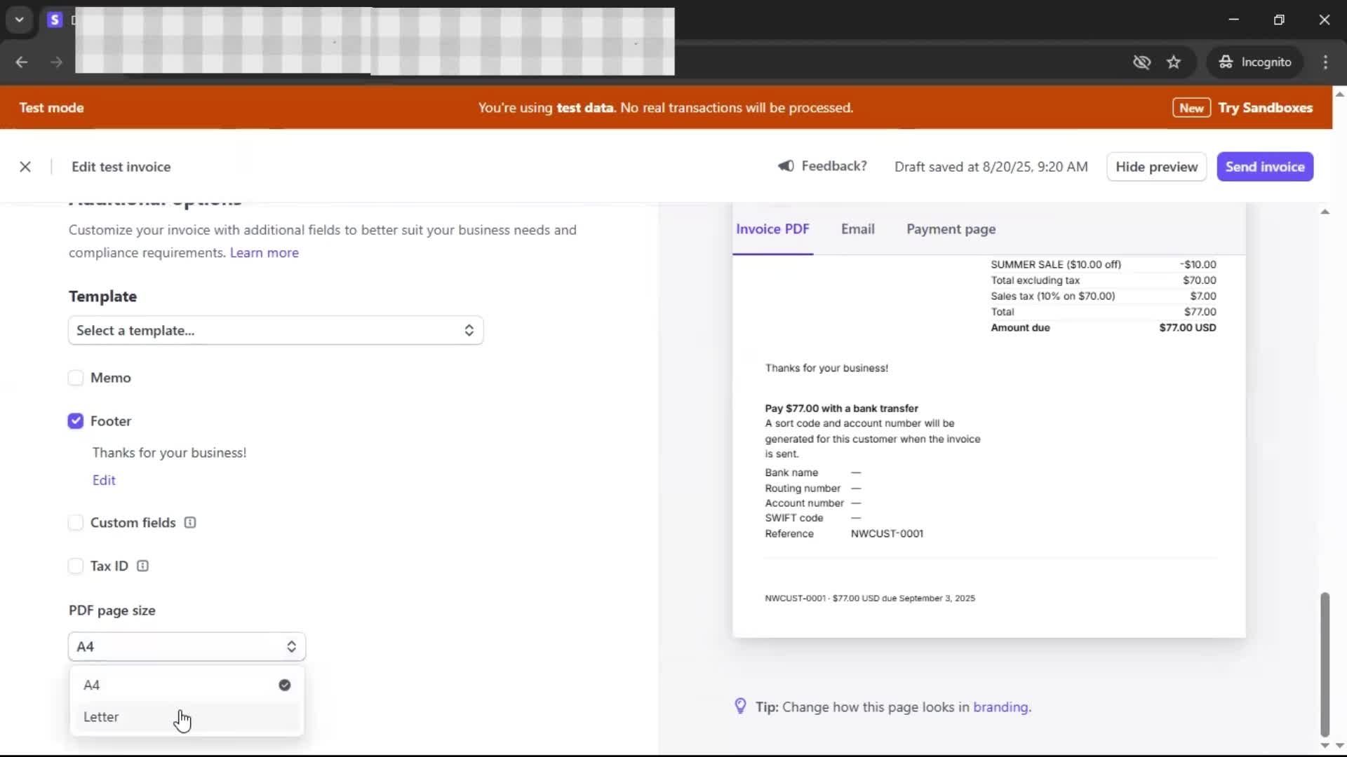Viewport: 1347px width, 757px height.
Task: Click the Feedback megaphone icon
Action: pos(786,166)
